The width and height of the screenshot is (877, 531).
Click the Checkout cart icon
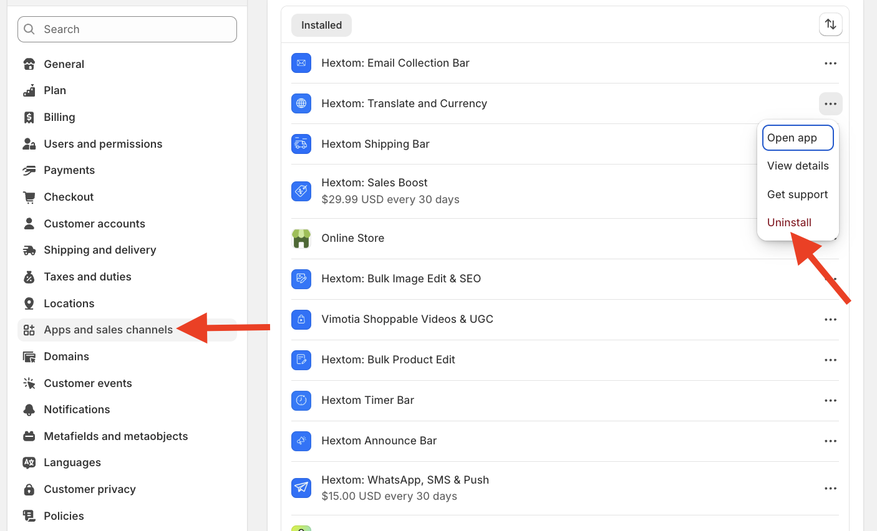coord(29,197)
